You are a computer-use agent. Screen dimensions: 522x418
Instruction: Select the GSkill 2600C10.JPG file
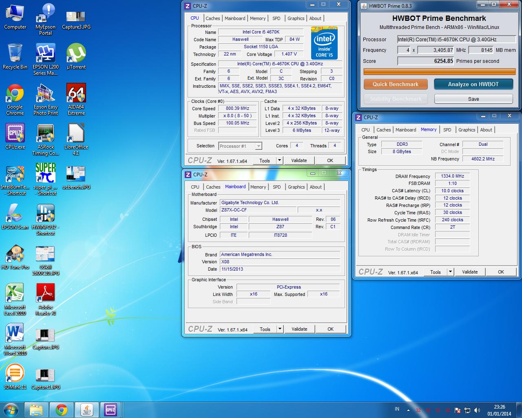click(45, 260)
